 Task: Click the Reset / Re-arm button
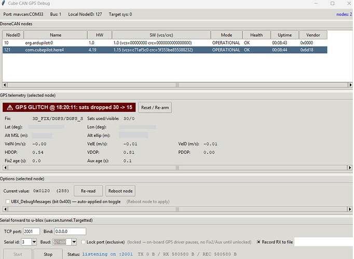[155, 108]
